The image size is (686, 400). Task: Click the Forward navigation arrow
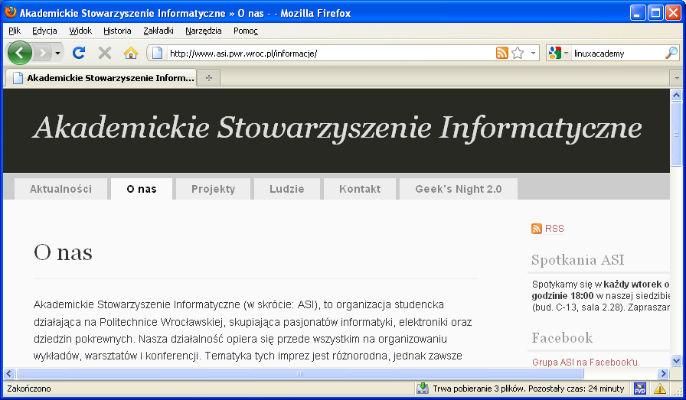point(42,53)
